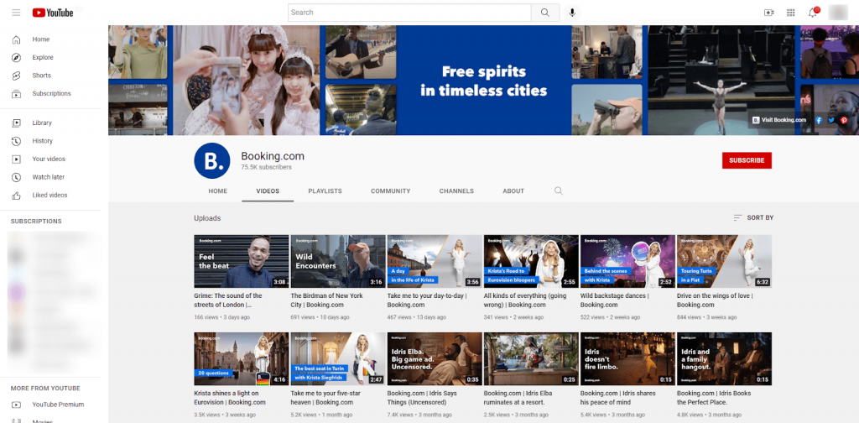859x423 pixels.
Task: Open the Create video icon
Action: tap(769, 13)
